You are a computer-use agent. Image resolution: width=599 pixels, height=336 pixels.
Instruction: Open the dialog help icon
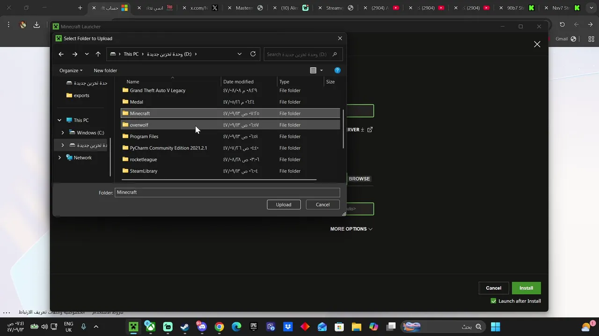[x=337, y=70]
